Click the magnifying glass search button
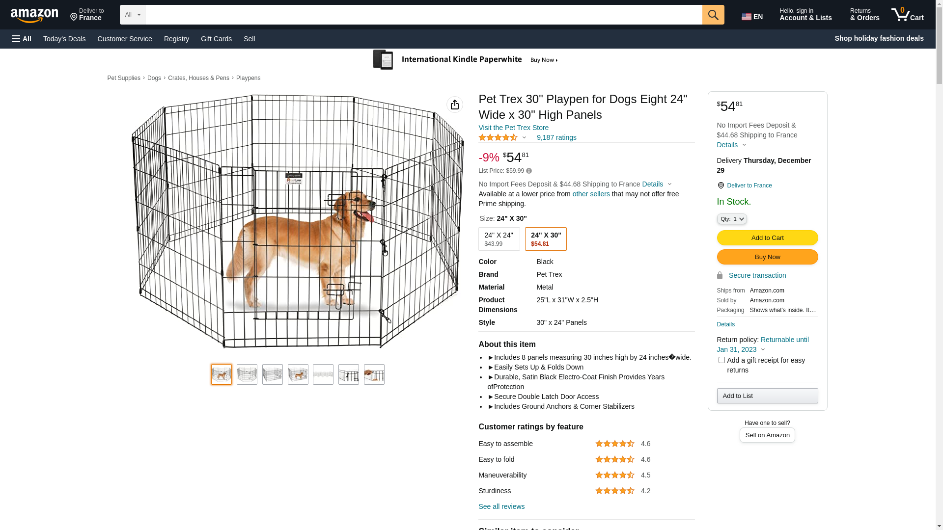Viewport: 943px width, 530px height. [713, 15]
